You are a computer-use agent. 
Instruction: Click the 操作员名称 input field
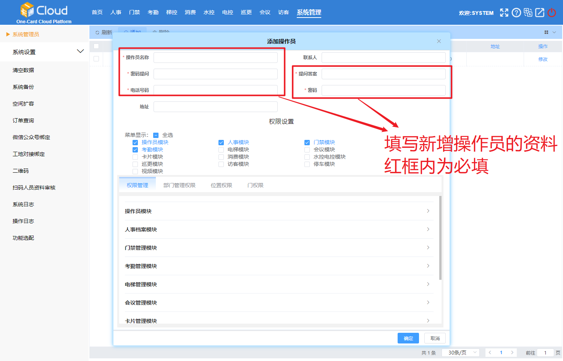click(215, 57)
